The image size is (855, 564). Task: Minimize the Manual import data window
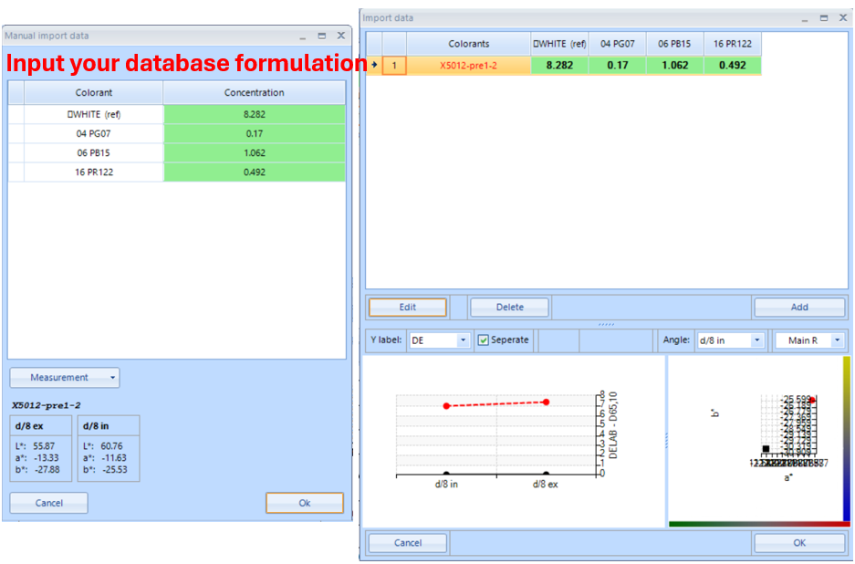[x=303, y=36]
